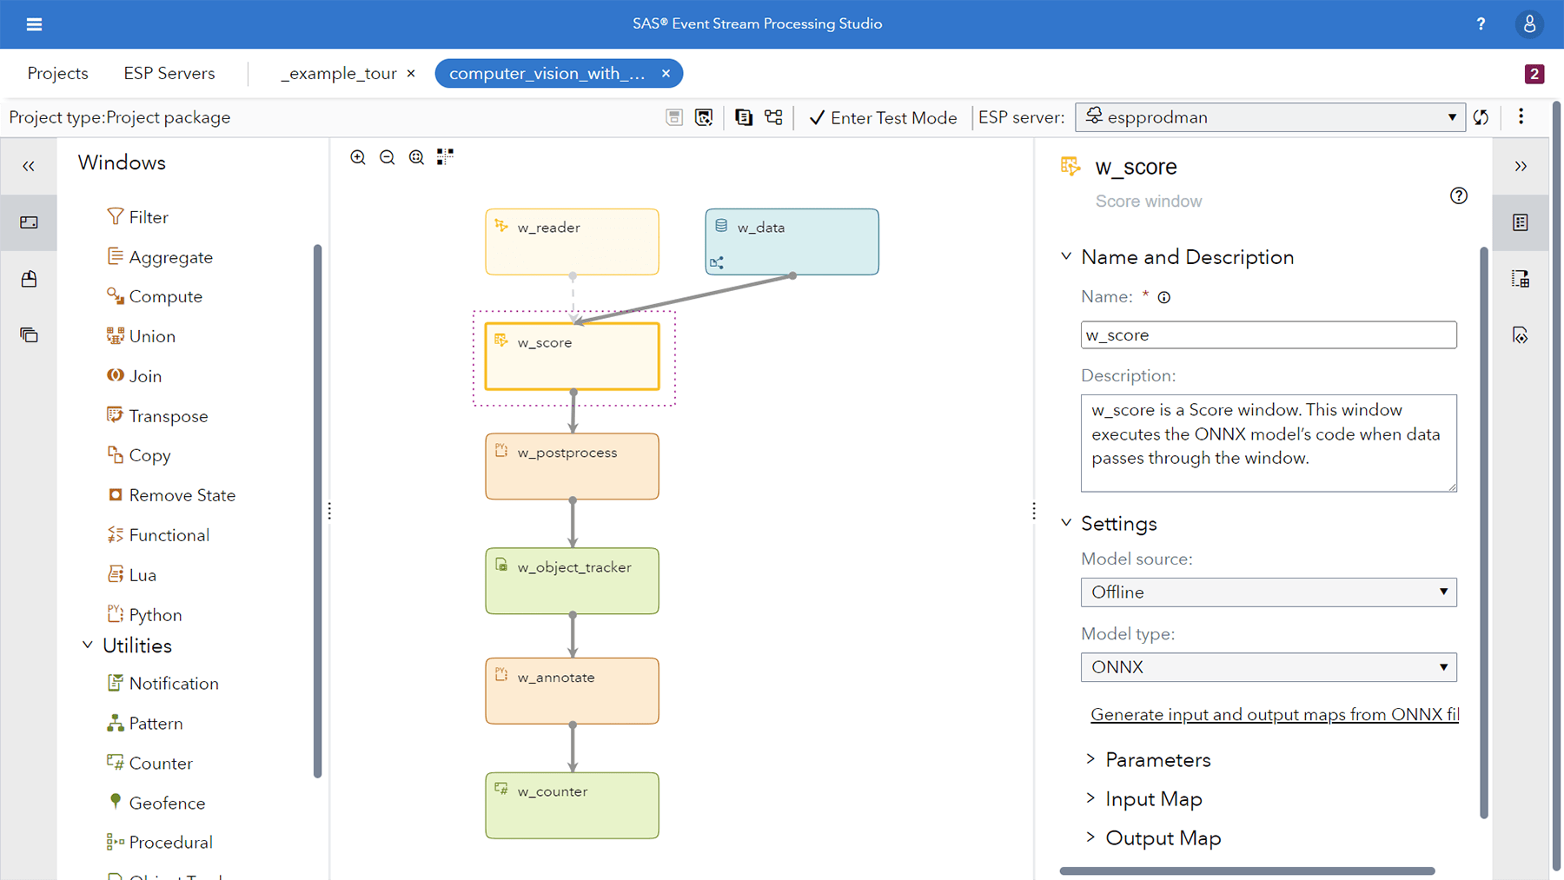Select the w_postprocess node
1564x880 pixels.
(x=572, y=466)
